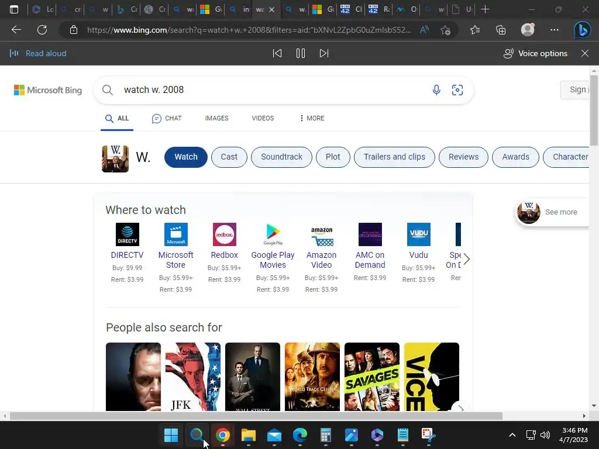The image size is (599, 449).
Task: Open Vudu watch option
Action: (x=418, y=253)
